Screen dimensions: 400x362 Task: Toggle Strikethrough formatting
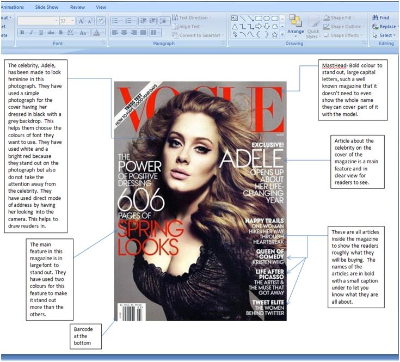[51, 33]
